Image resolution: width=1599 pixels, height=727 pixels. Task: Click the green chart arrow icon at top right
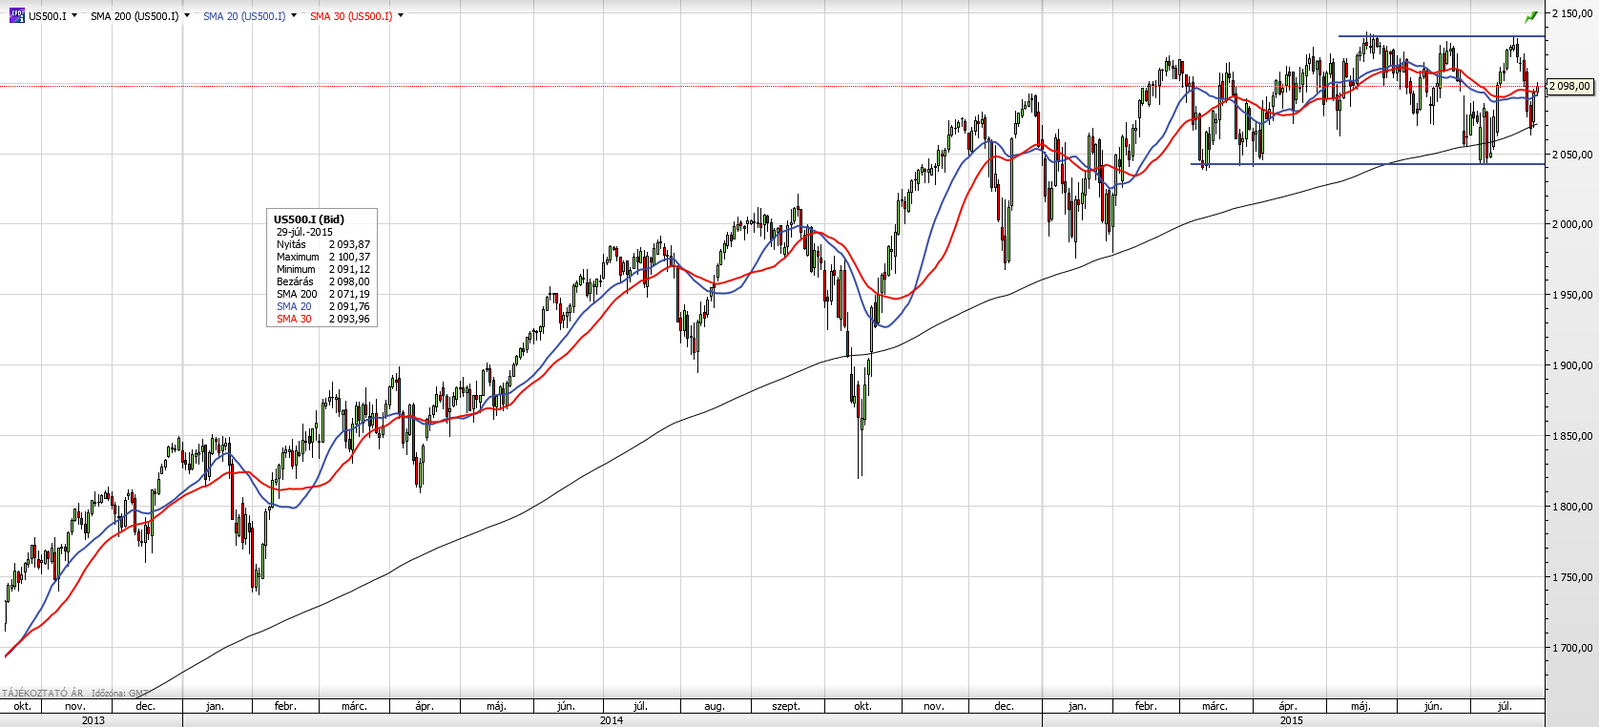(1531, 16)
